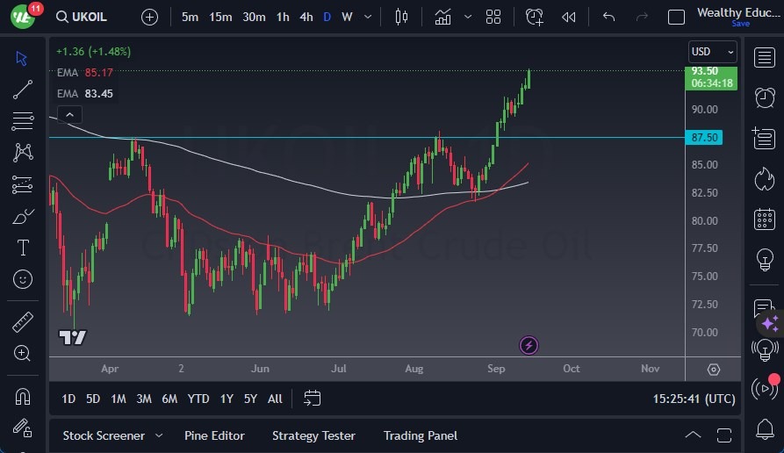
Task: Open the calendar events panel
Action: pyautogui.click(x=764, y=219)
